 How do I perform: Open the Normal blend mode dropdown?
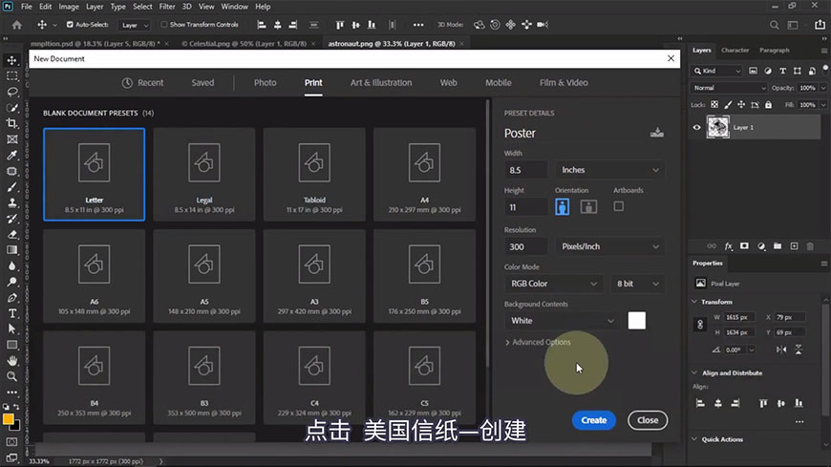(729, 88)
